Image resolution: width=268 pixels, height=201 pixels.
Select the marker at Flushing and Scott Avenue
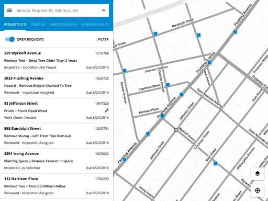tap(209, 62)
